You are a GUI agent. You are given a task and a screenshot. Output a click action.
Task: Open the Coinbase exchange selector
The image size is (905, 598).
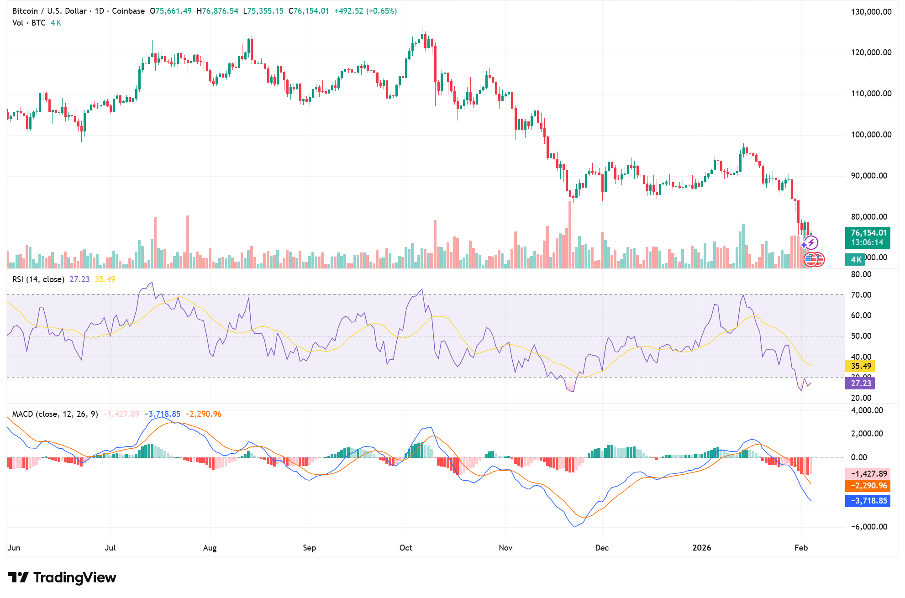click(129, 11)
